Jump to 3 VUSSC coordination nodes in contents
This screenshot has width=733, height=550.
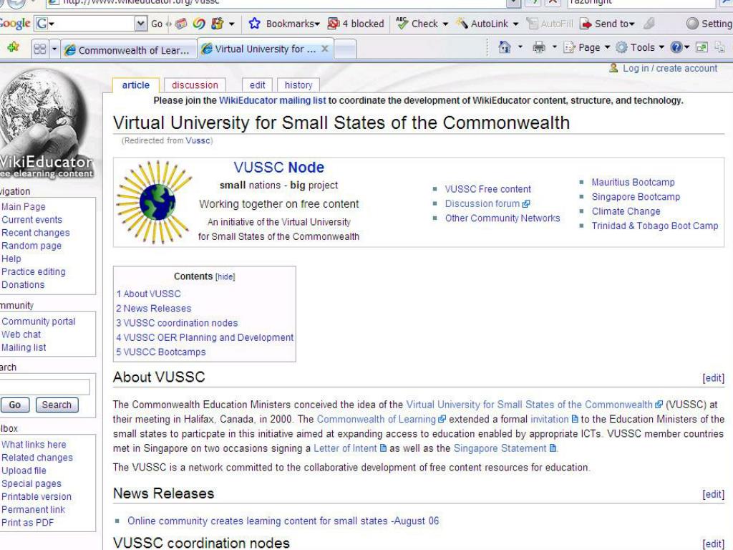pos(177,323)
